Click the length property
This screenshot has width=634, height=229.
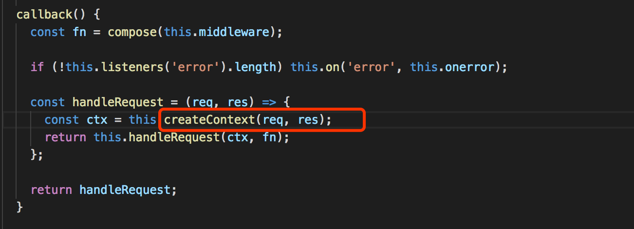pos(255,67)
